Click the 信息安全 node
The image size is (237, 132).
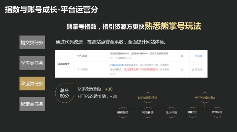click(x=192, y=112)
